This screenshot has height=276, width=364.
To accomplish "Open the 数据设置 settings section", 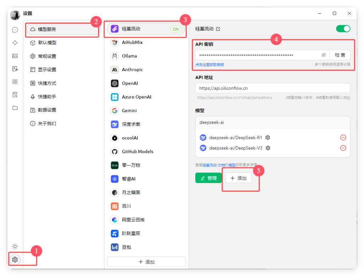I will pyautogui.click(x=44, y=110).
